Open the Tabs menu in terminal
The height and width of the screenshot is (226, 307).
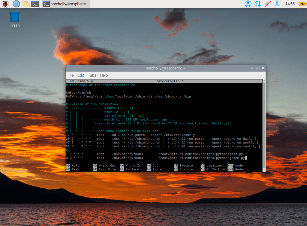click(92, 75)
